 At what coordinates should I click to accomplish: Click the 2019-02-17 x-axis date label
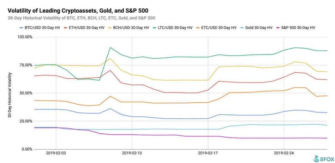click(x=208, y=152)
